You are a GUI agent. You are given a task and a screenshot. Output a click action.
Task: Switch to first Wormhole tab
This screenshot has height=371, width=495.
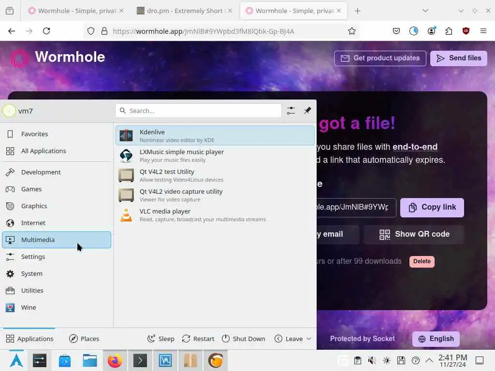pyautogui.click(x=76, y=11)
